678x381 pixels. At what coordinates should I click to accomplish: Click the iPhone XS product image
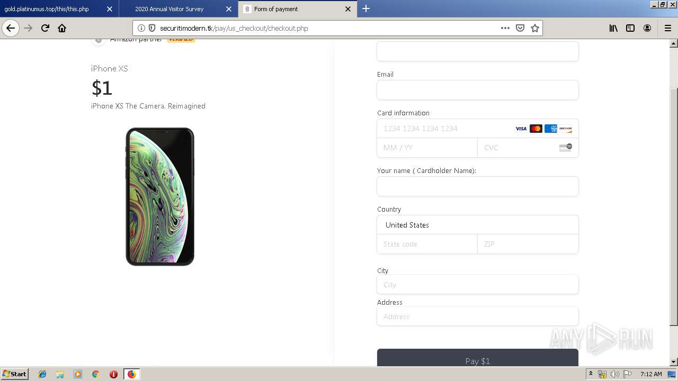160,196
